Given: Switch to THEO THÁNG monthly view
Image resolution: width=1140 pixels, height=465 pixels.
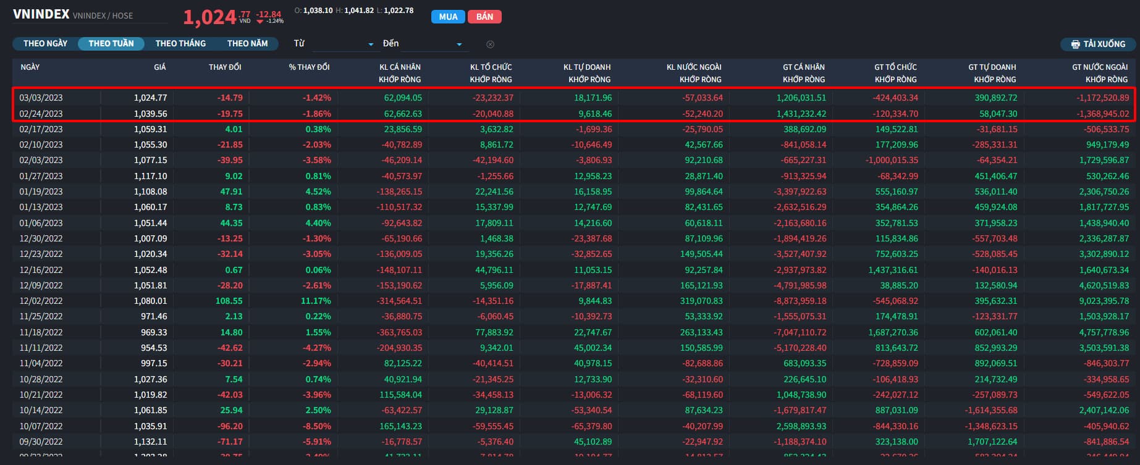Looking at the screenshot, I should pyautogui.click(x=180, y=44).
